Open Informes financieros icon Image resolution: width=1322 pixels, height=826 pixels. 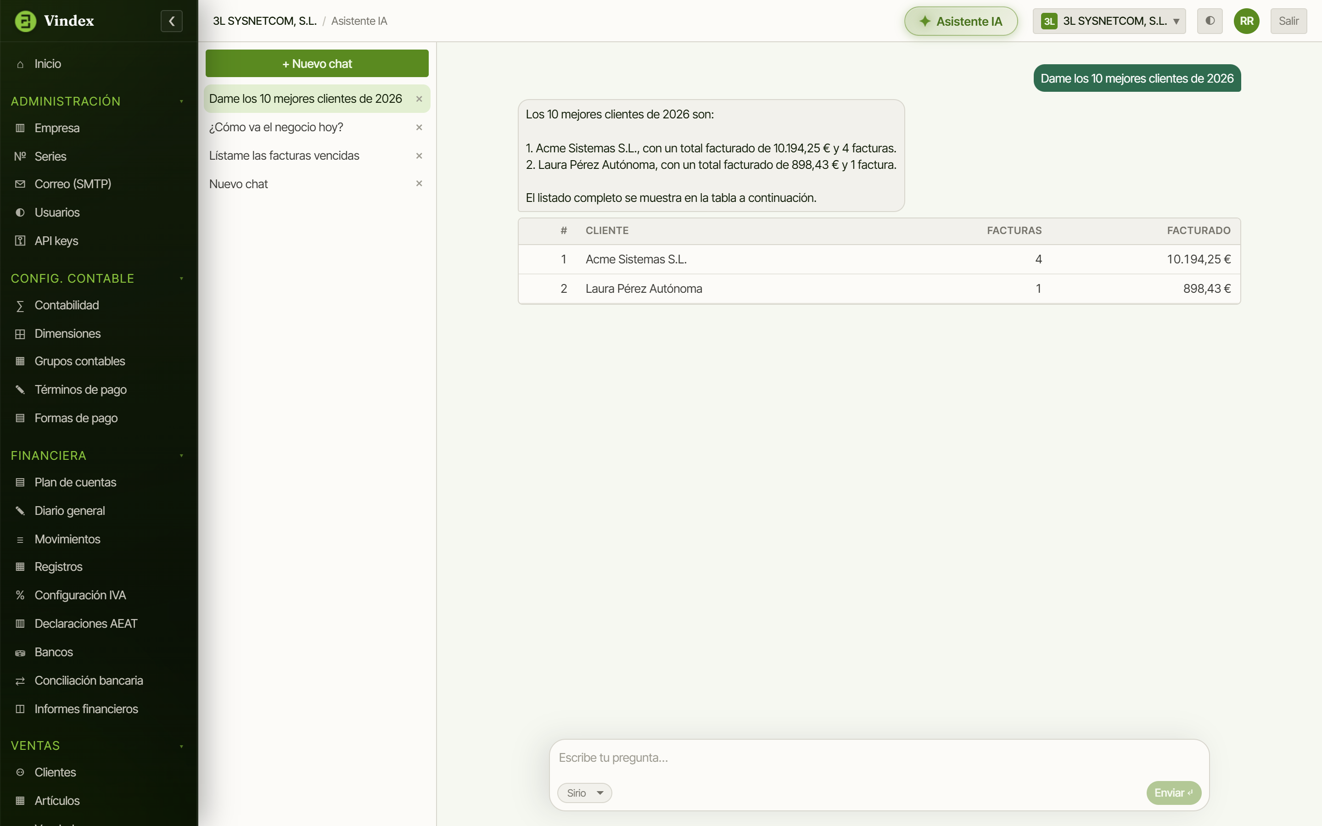pyautogui.click(x=20, y=709)
